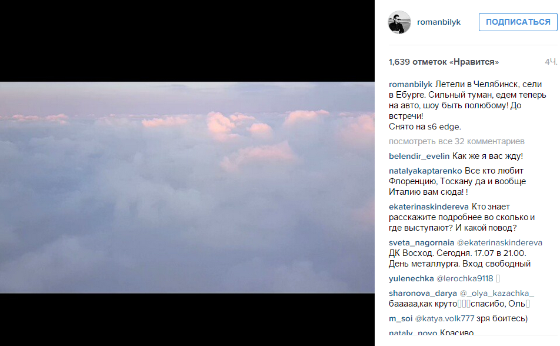Open the sharonova_darya commenter profile
The image size is (560, 346).
(x=422, y=294)
